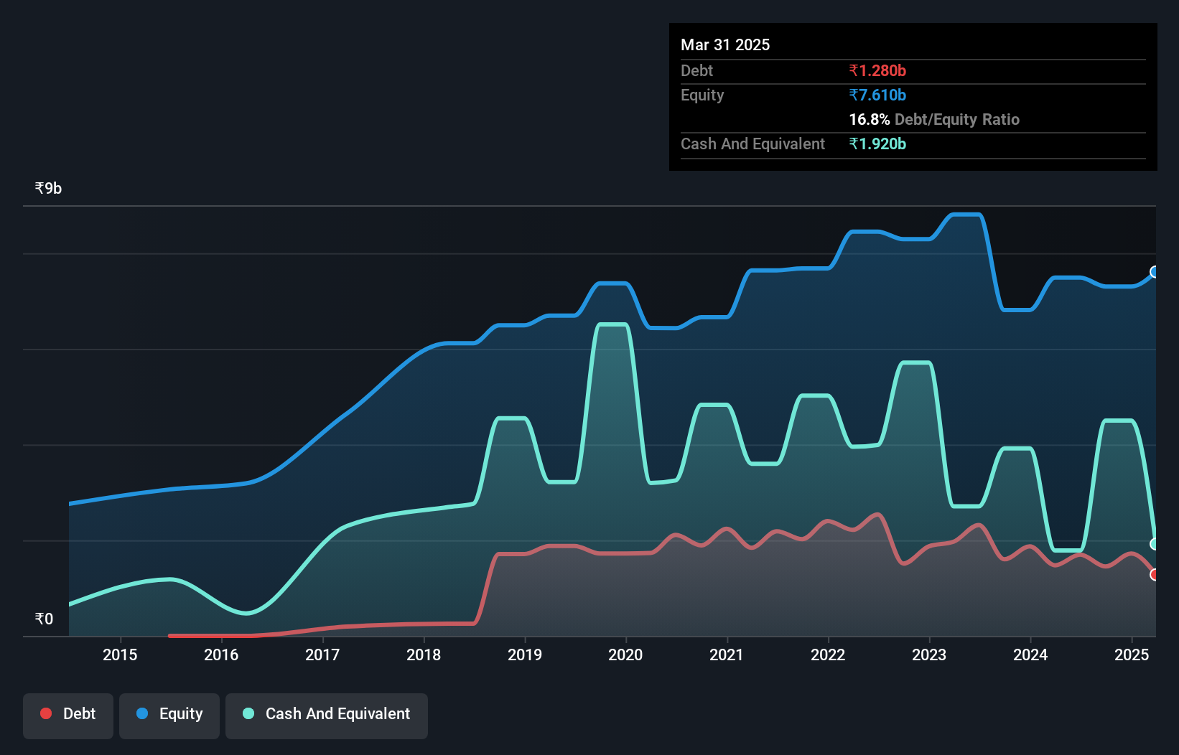Click the Debt row label in tooltip
This screenshot has height=755, width=1179.
pyautogui.click(x=696, y=70)
